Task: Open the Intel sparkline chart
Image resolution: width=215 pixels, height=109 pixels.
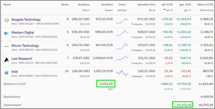Action: click(x=122, y=73)
